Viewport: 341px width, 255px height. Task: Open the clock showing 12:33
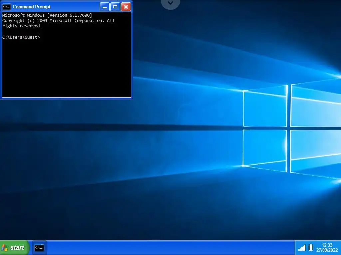pos(327,245)
